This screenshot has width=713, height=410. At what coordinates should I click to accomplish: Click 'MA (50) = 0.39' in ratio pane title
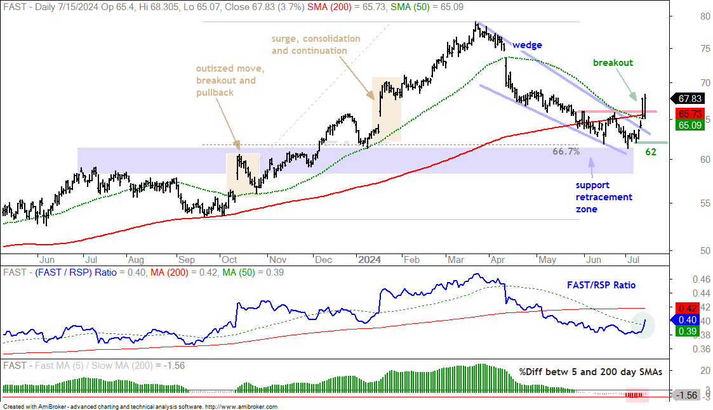253,272
